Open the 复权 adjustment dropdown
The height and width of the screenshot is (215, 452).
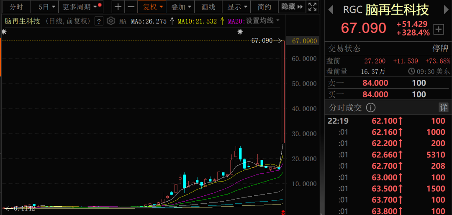[153, 7]
